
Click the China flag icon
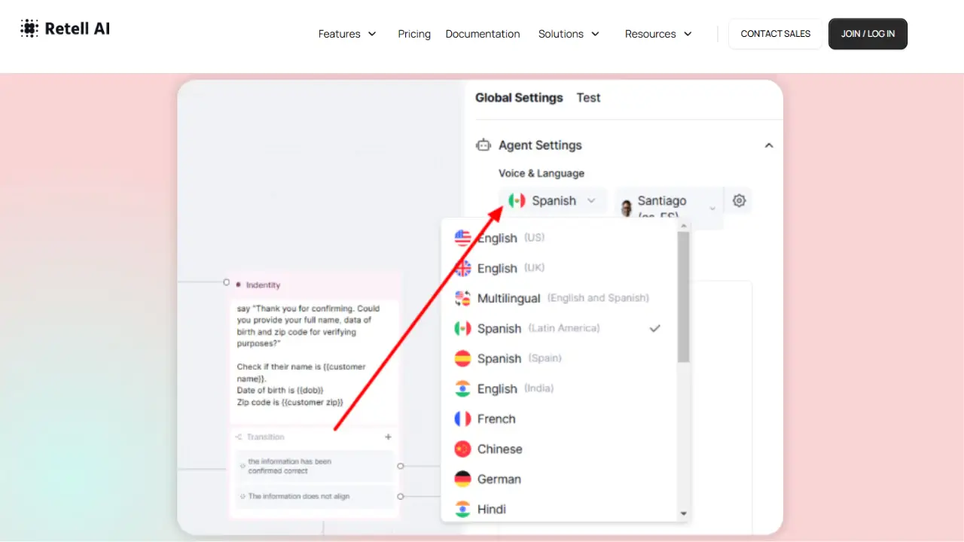pos(462,449)
